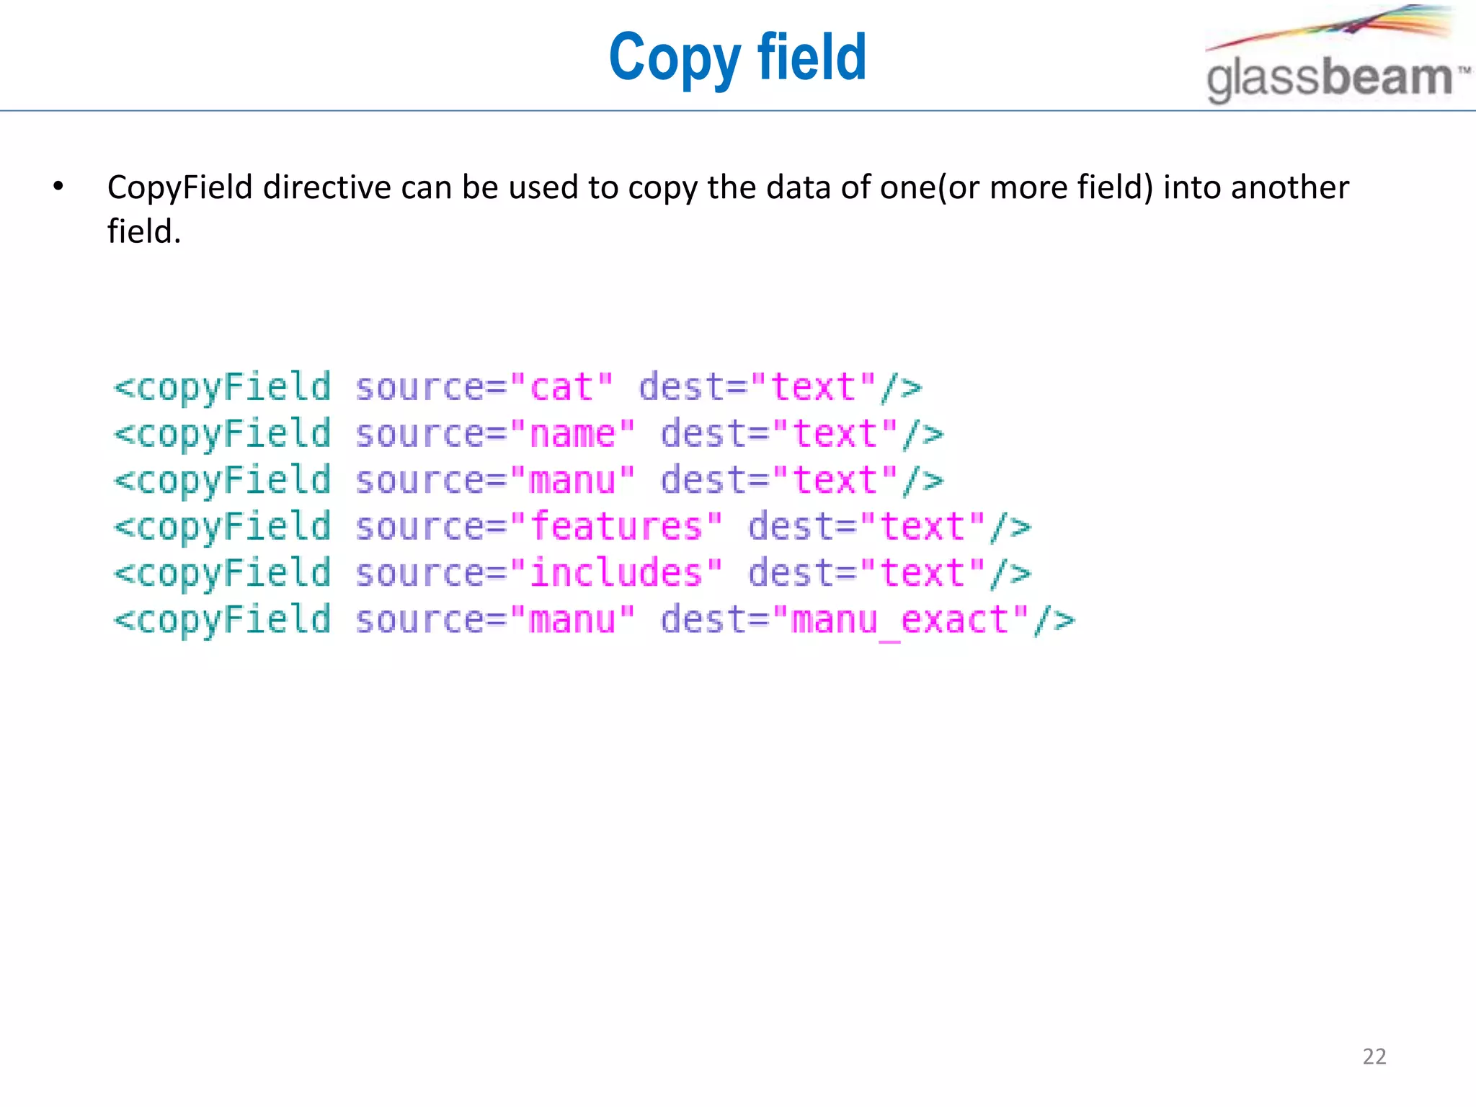Viewport: 1476px width, 1107px height.
Task: Click the copyField line with source="name"
Action: point(528,435)
